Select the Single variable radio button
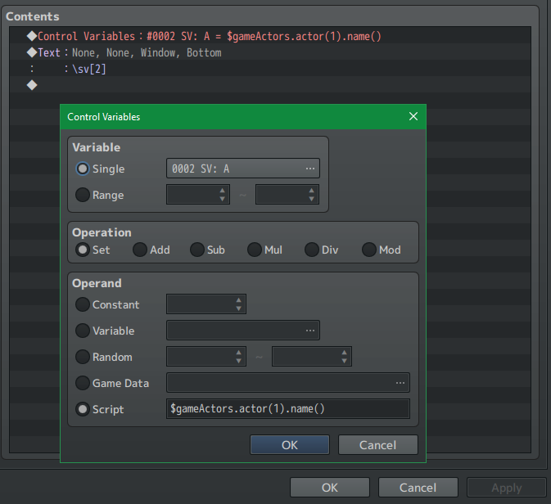 [83, 169]
